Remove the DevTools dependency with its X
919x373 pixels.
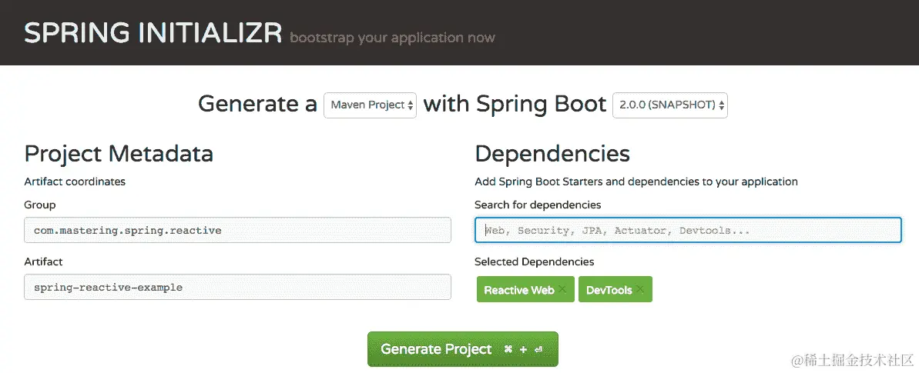tap(640, 289)
